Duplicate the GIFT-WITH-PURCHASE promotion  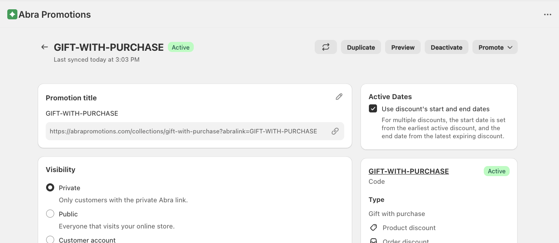click(x=360, y=47)
